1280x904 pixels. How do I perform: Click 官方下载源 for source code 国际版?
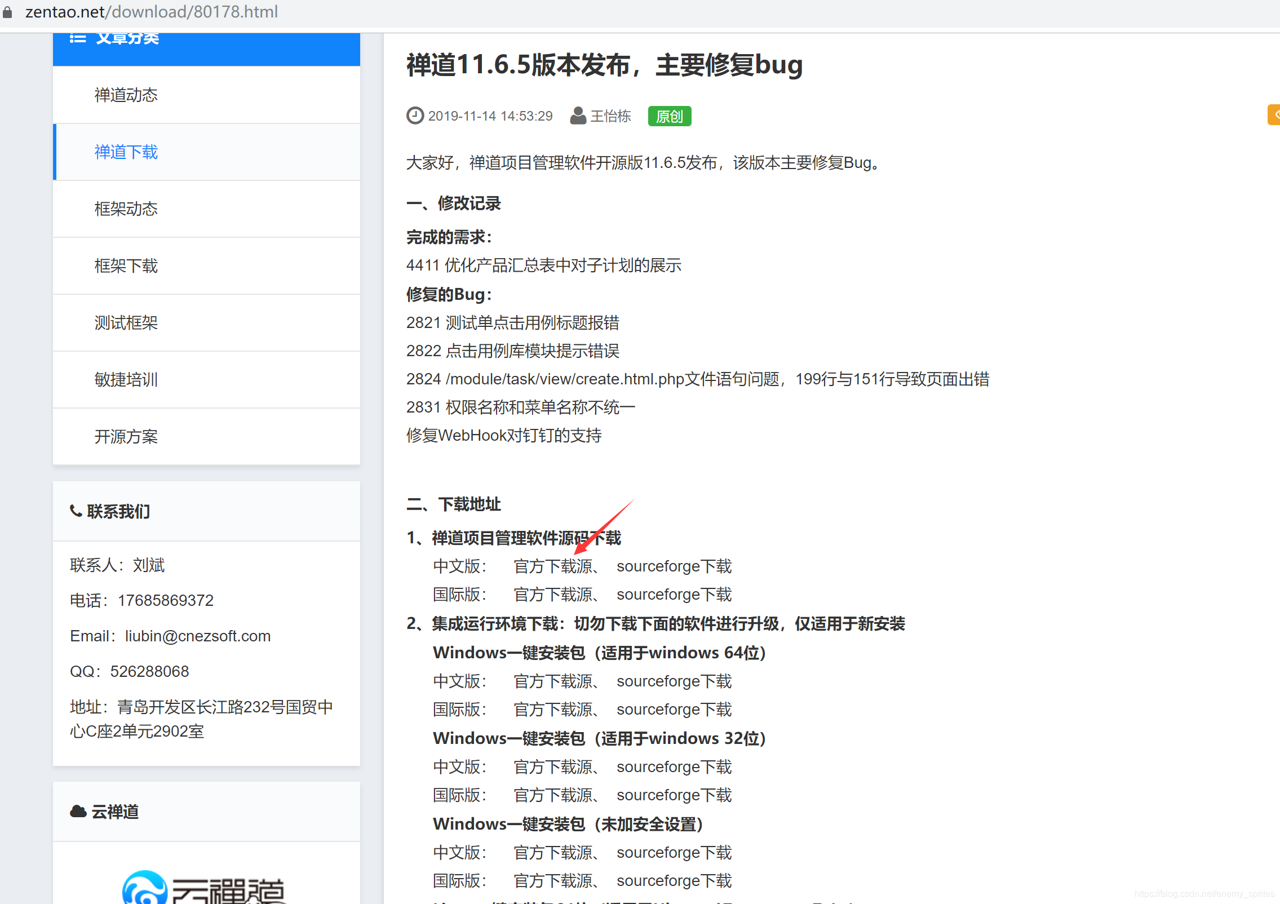point(553,595)
